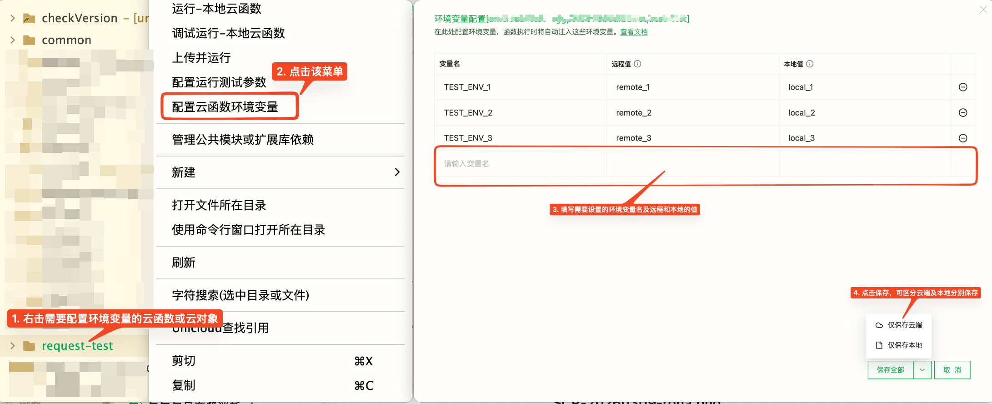This screenshot has width=992, height=404.
Task: Expand the request-test tree node
Action: click(x=13, y=346)
